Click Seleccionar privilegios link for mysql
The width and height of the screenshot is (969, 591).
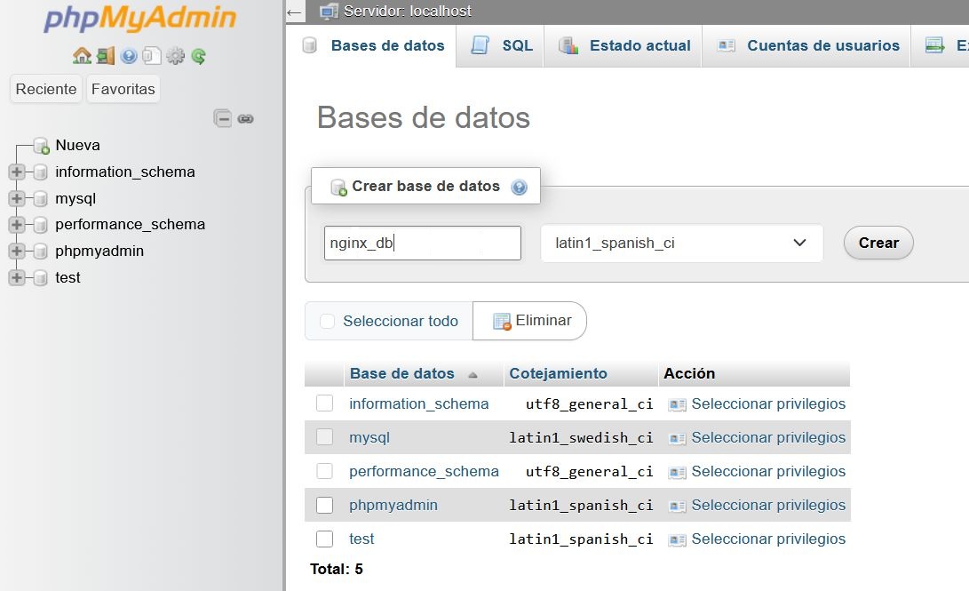click(767, 437)
